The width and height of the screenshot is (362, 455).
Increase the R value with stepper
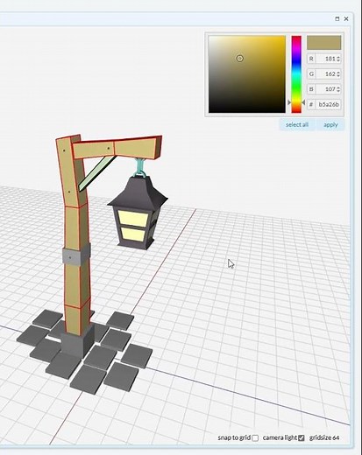(x=338, y=57)
